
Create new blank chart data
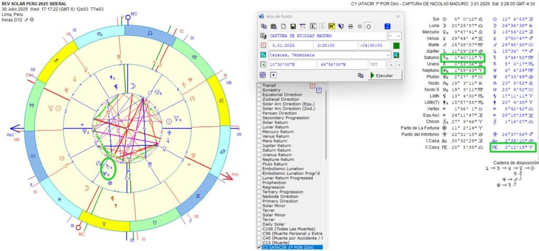(x=283, y=26)
